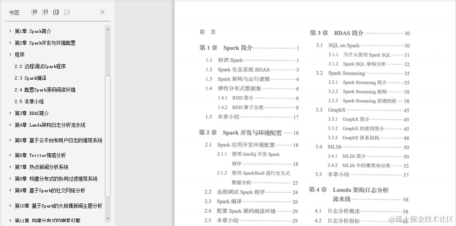Select bookmark 第6章 Twitter情感分析
This screenshot has width=456, height=226.
(x=40, y=155)
